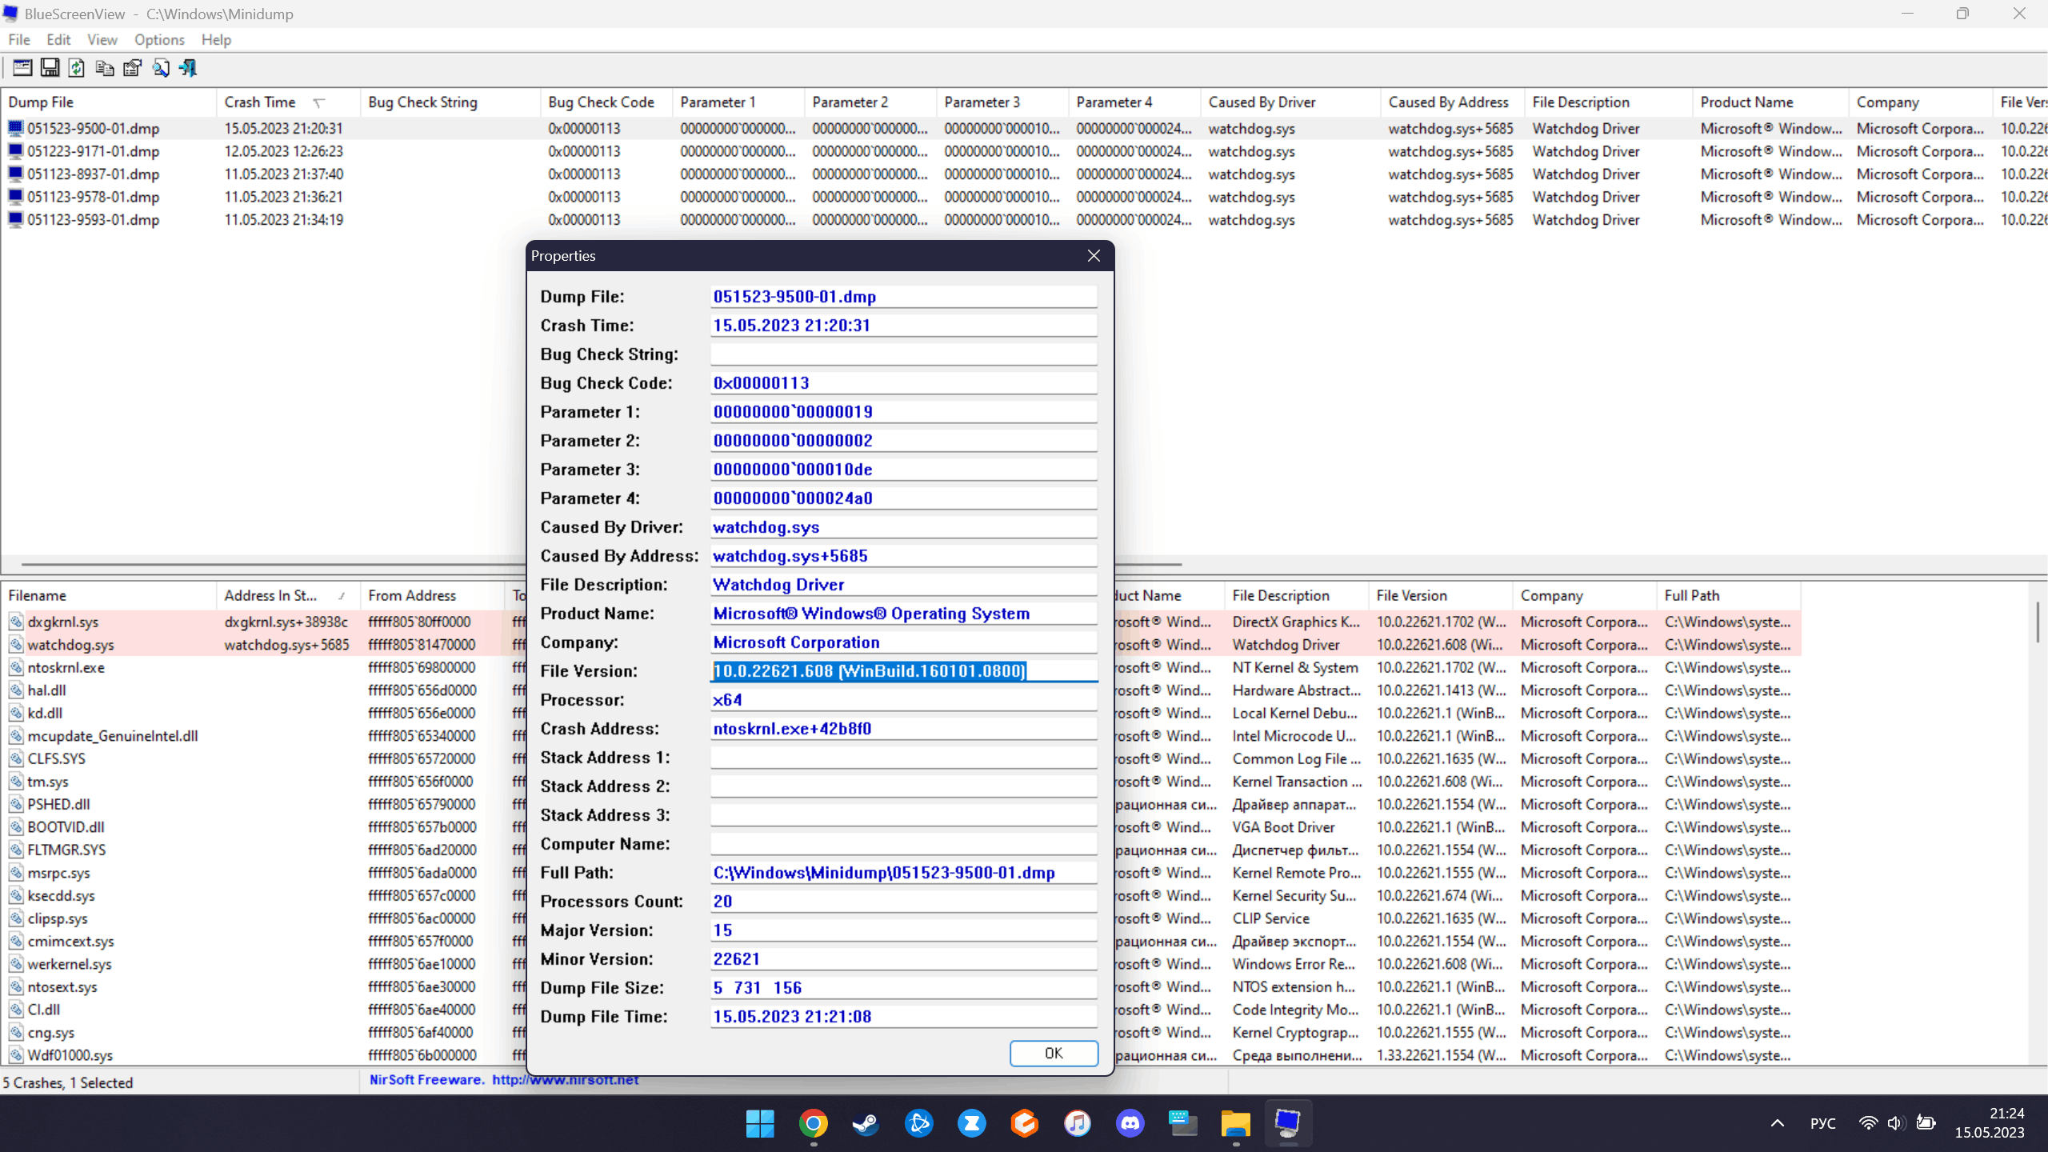Click the driver icon beside dxgkrnl.sys
This screenshot has height=1152, width=2048.
(15, 622)
